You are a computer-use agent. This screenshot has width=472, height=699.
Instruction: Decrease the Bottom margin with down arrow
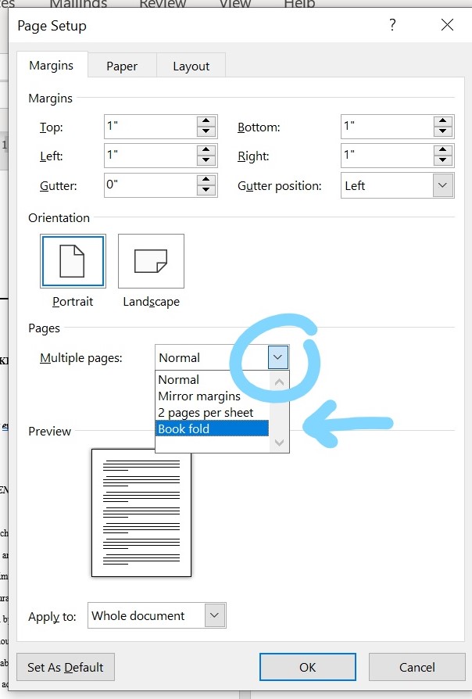444,133
